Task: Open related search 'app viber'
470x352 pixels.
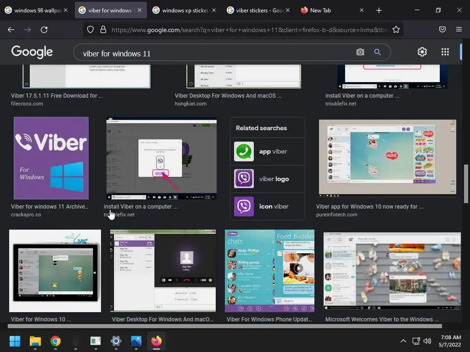Action: click(x=268, y=151)
